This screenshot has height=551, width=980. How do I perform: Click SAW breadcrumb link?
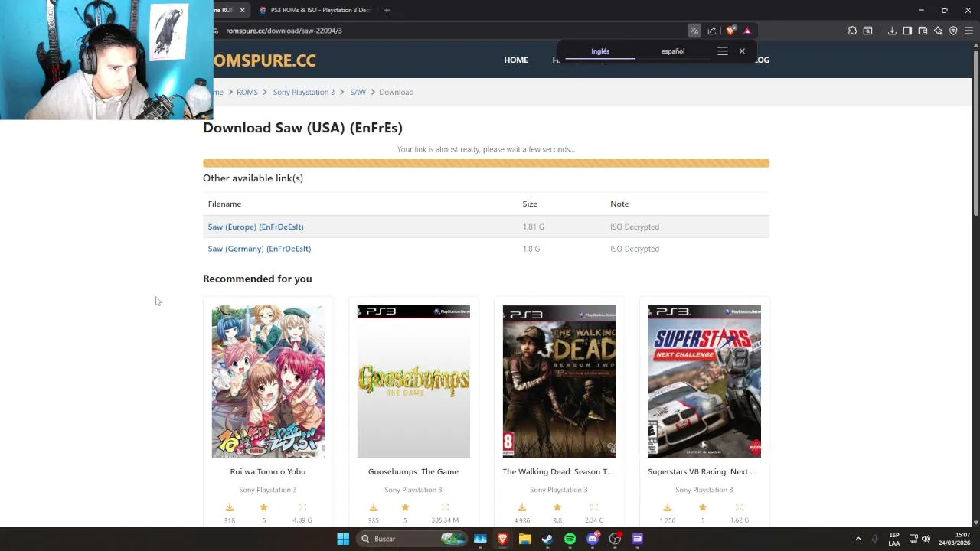[x=358, y=92]
